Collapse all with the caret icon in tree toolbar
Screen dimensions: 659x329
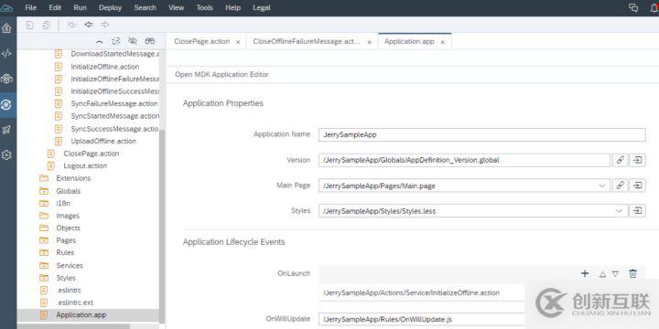tap(99, 41)
